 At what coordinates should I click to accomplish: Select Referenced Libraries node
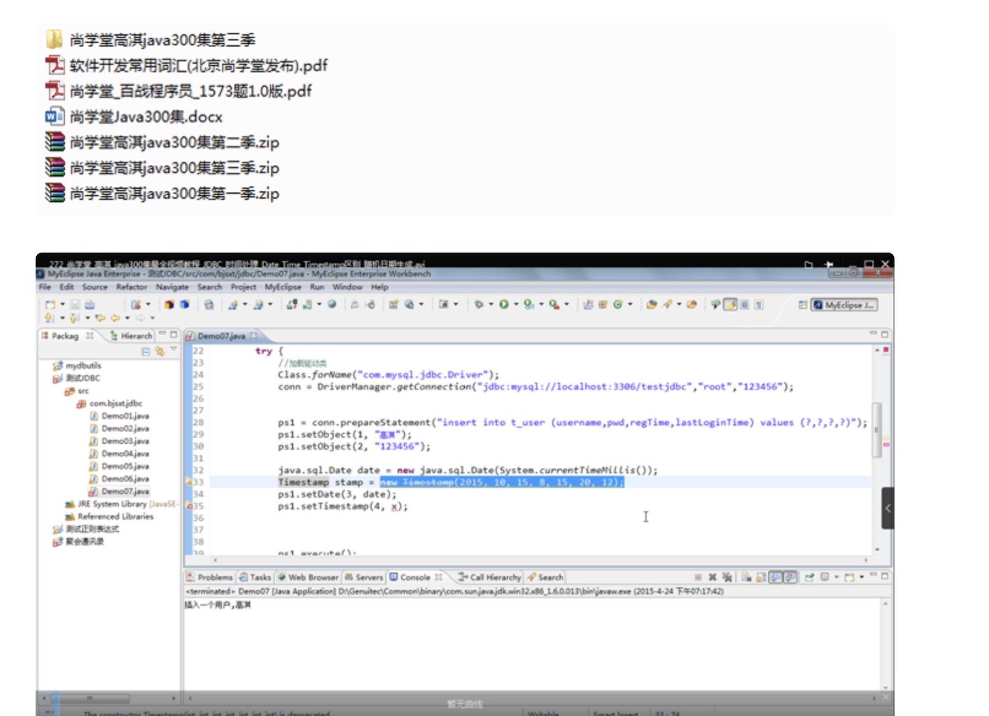[109, 516]
